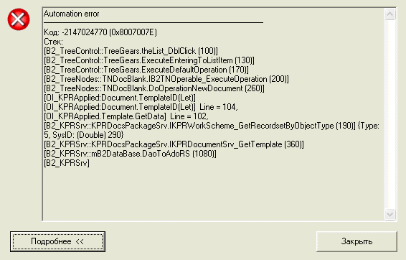
Task: Click the Код -2147024770 error code line
Action: [x=100, y=32]
